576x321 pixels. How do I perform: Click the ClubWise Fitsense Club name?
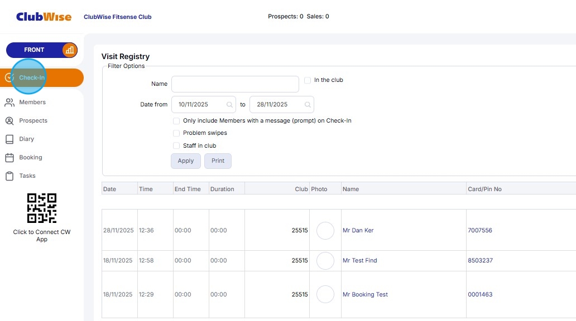[x=118, y=17]
